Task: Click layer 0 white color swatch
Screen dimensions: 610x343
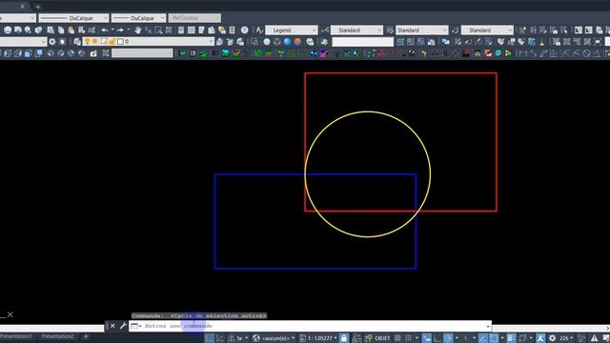Action: [120, 41]
